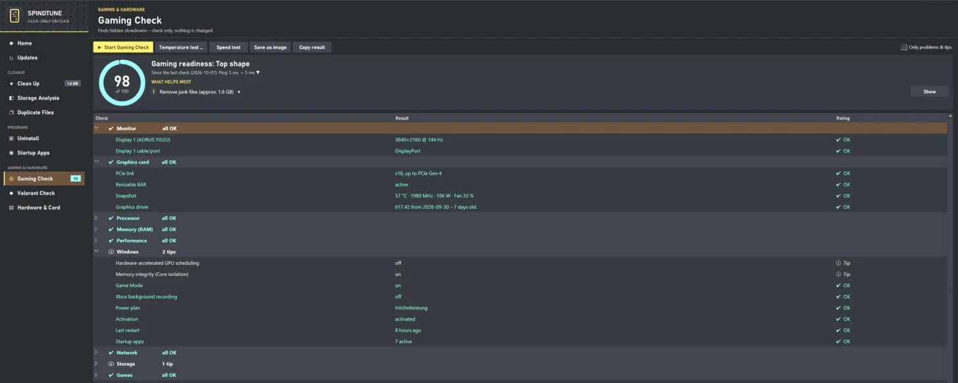
Task: Expand the Memory (RAM) group
Action: [x=96, y=229]
